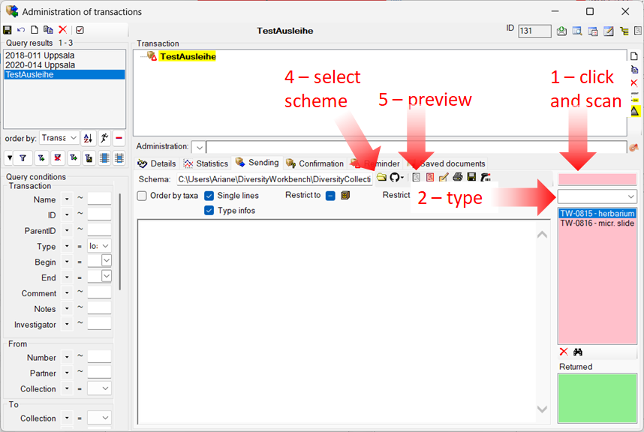Click the save icon in top toolbar

pyautogui.click(x=8, y=30)
